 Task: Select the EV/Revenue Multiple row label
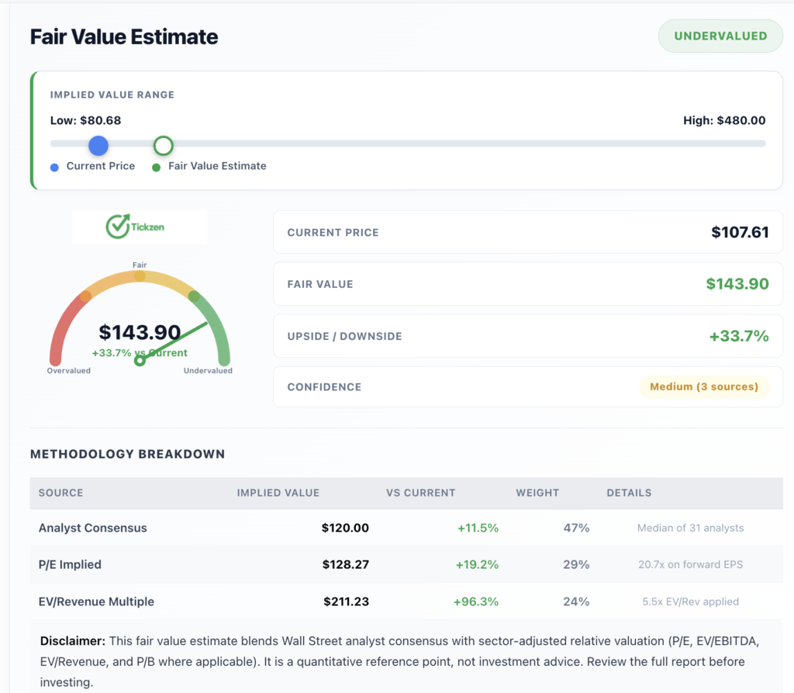tap(96, 601)
